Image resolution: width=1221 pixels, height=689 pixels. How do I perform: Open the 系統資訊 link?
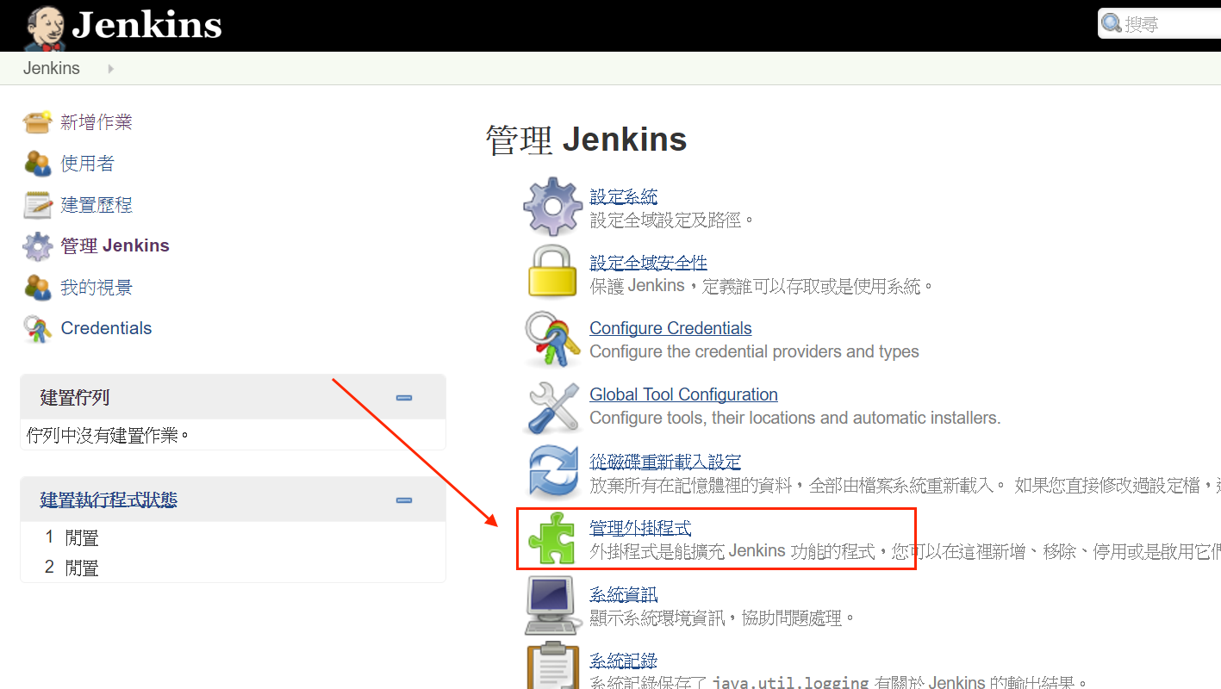click(x=623, y=594)
